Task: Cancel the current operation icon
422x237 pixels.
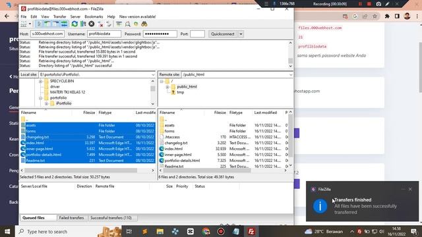Action: point(92,24)
